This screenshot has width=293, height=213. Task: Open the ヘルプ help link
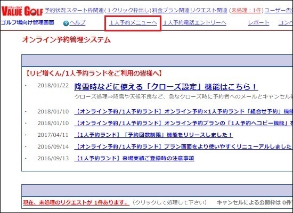tap(77, 23)
